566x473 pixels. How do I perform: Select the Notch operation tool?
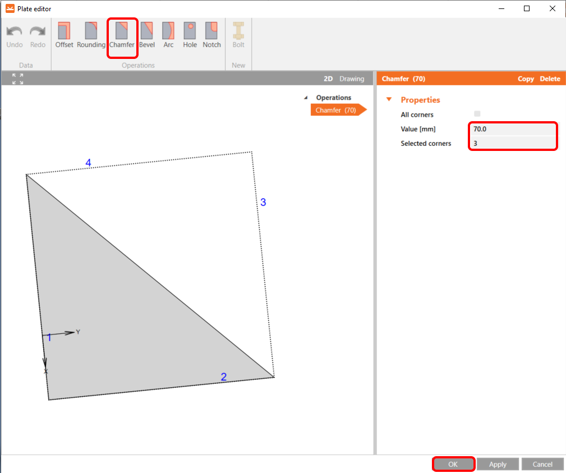coord(211,35)
